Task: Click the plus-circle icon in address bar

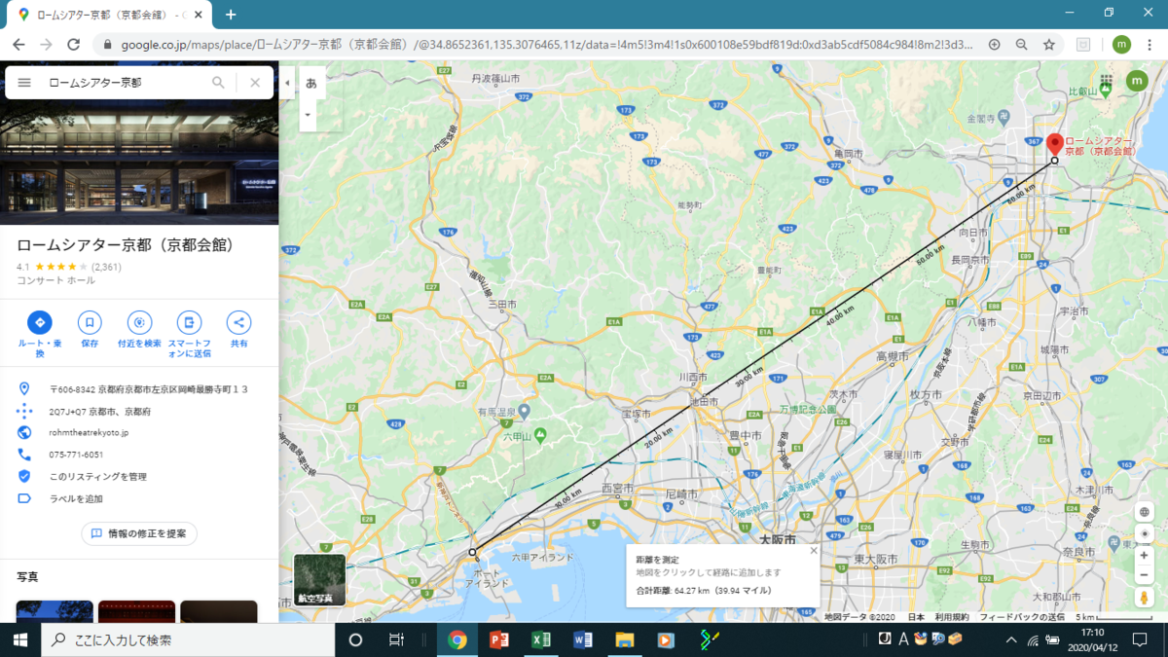Action: click(x=994, y=44)
